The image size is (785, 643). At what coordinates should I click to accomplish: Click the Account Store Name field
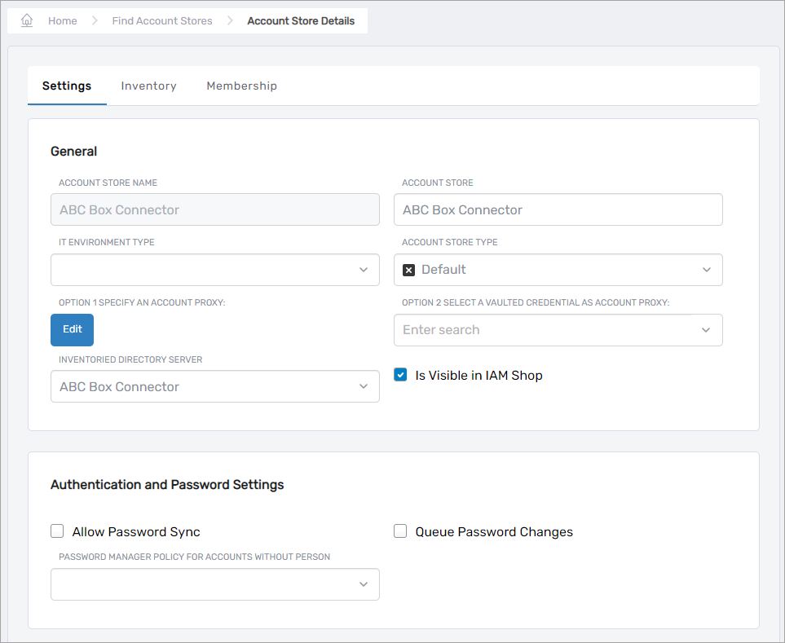(214, 209)
